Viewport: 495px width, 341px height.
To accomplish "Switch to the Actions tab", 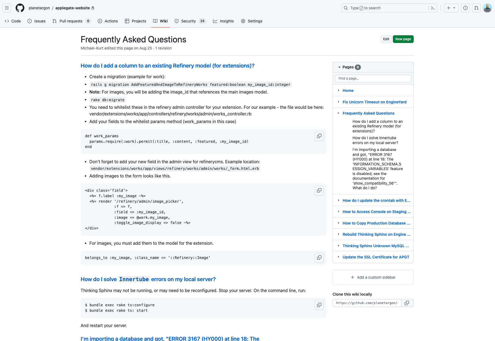I will pyautogui.click(x=108, y=21).
